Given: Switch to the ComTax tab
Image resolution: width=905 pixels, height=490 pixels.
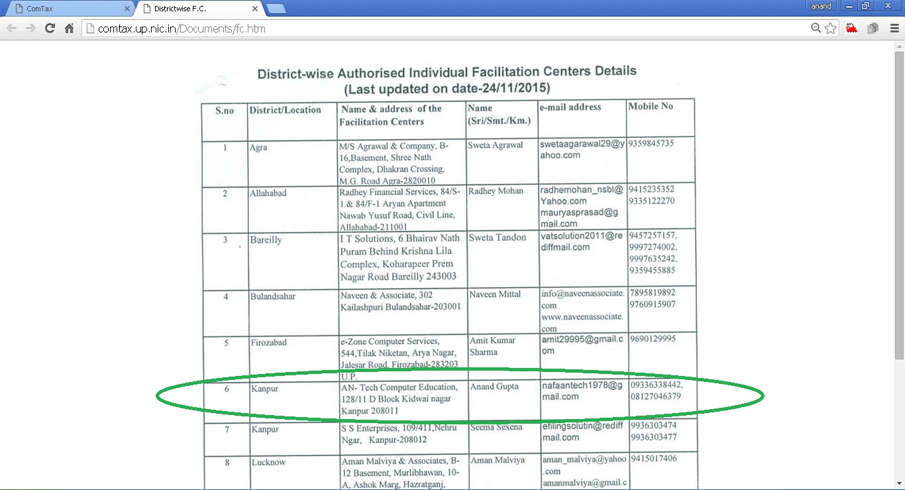Looking at the screenshot, I should pos(66,9).
